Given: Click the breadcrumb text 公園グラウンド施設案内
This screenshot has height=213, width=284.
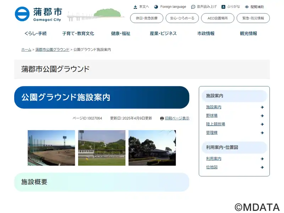Looking at the screenshot, I should tap(92, 50).
